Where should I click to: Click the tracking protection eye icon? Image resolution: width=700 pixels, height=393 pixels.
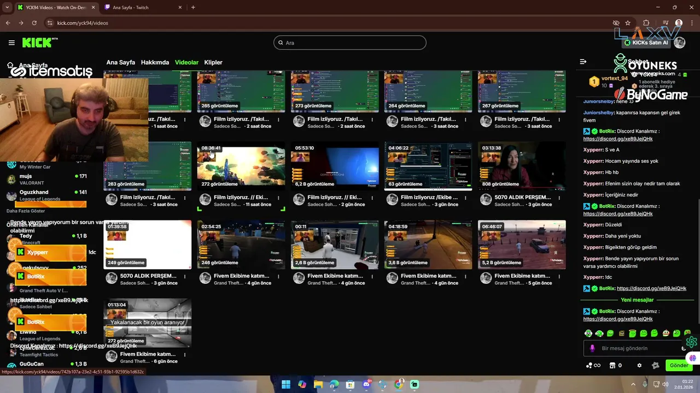point(616,23)
